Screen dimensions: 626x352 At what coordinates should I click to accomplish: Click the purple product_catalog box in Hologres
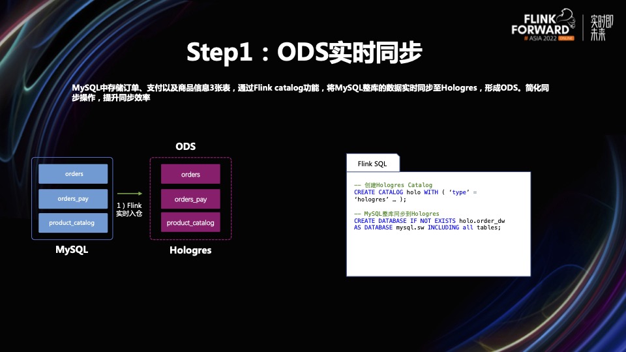(x=190, y=223)
